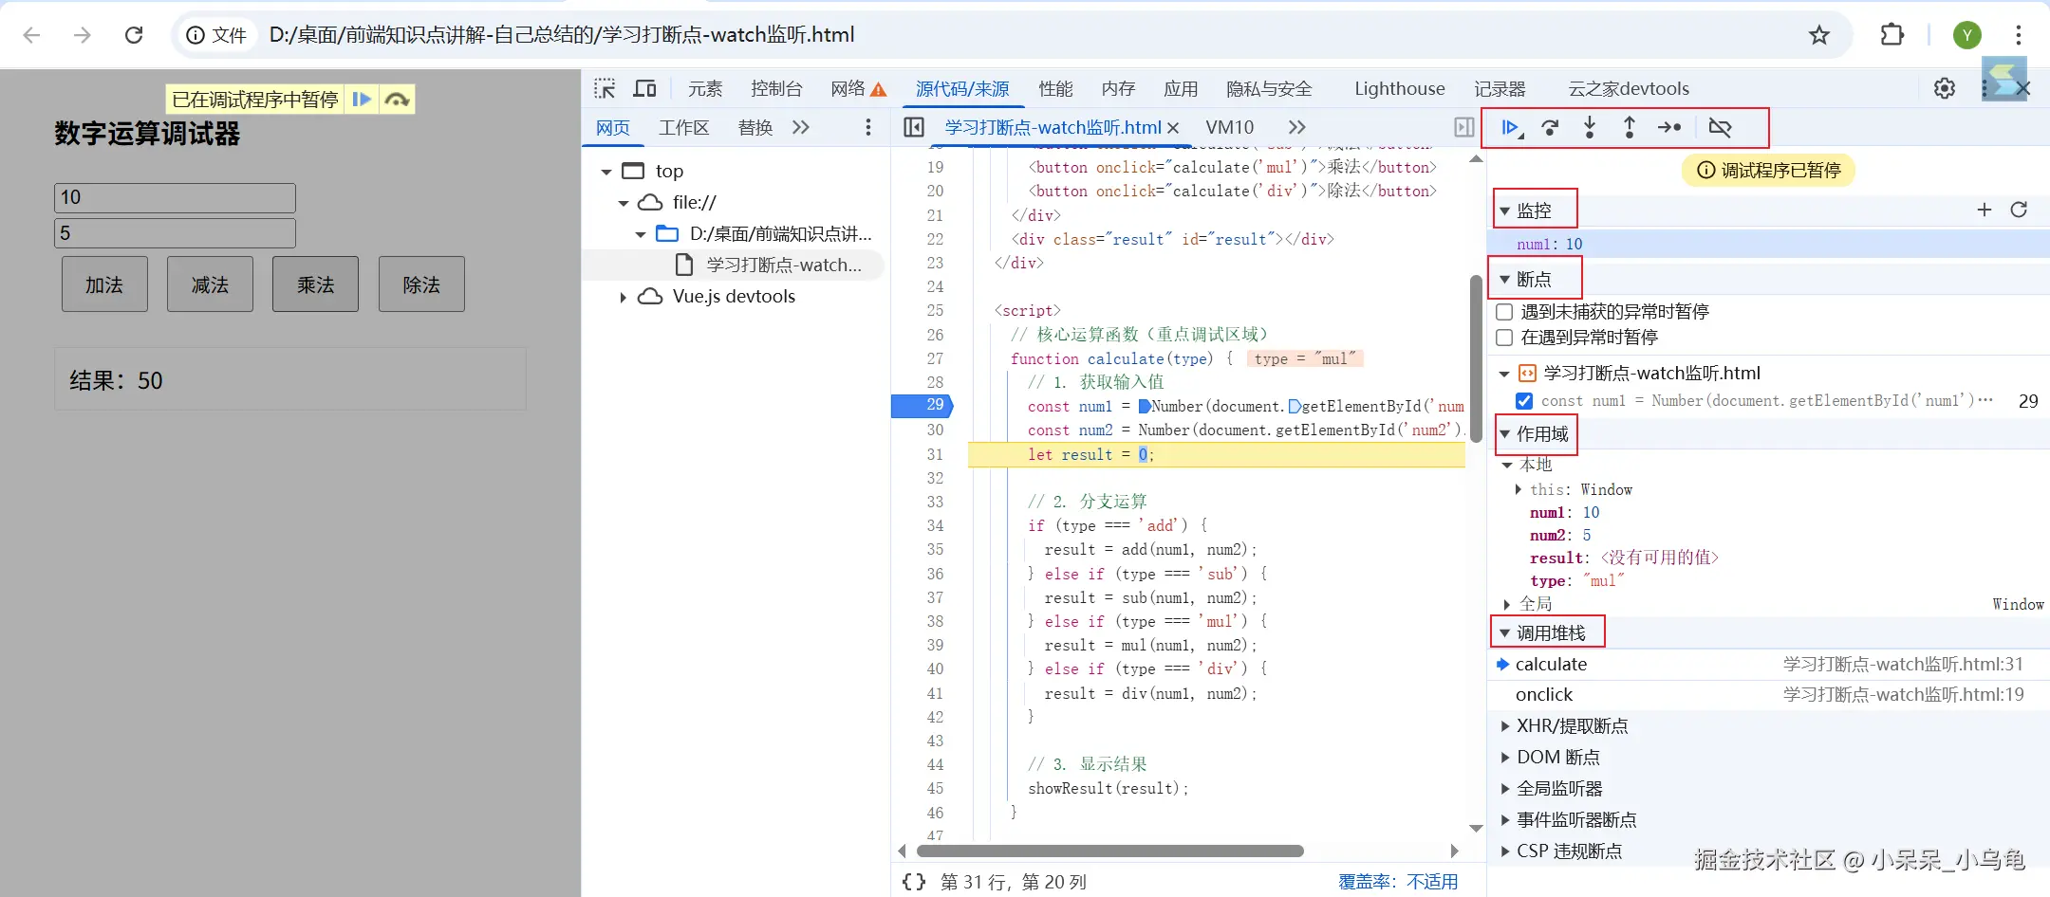Deactivate all breakpoints icon

(1720, 127)
